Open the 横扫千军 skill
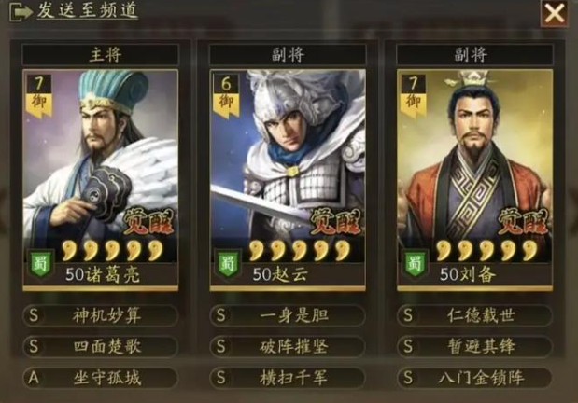The image size is (578, 403). (x=288, y=378)
